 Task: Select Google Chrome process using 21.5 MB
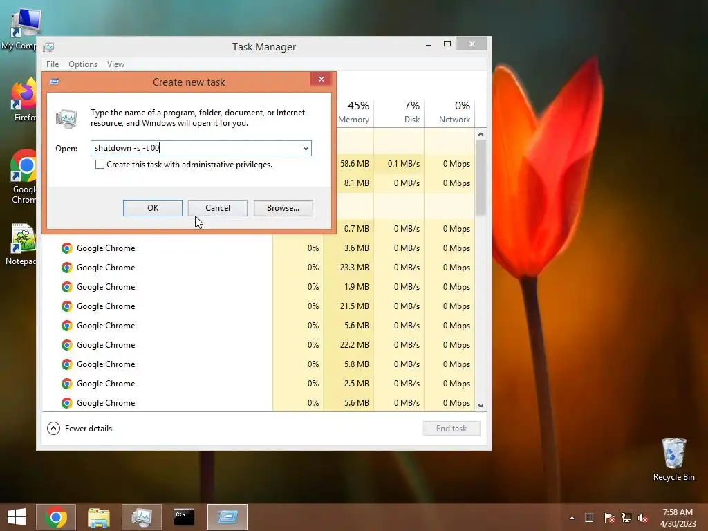tap(259, 306)
